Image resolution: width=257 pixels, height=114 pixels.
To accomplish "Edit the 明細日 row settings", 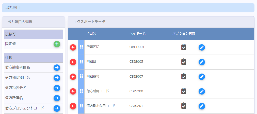I will (202, 62).
